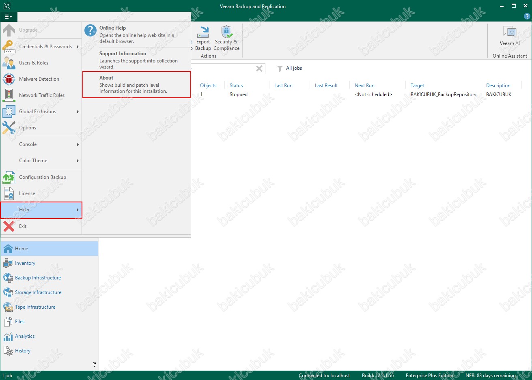Click the Users & Roles icon
Image resolution: width=532 pixels, height=380 pixels.
9,63
